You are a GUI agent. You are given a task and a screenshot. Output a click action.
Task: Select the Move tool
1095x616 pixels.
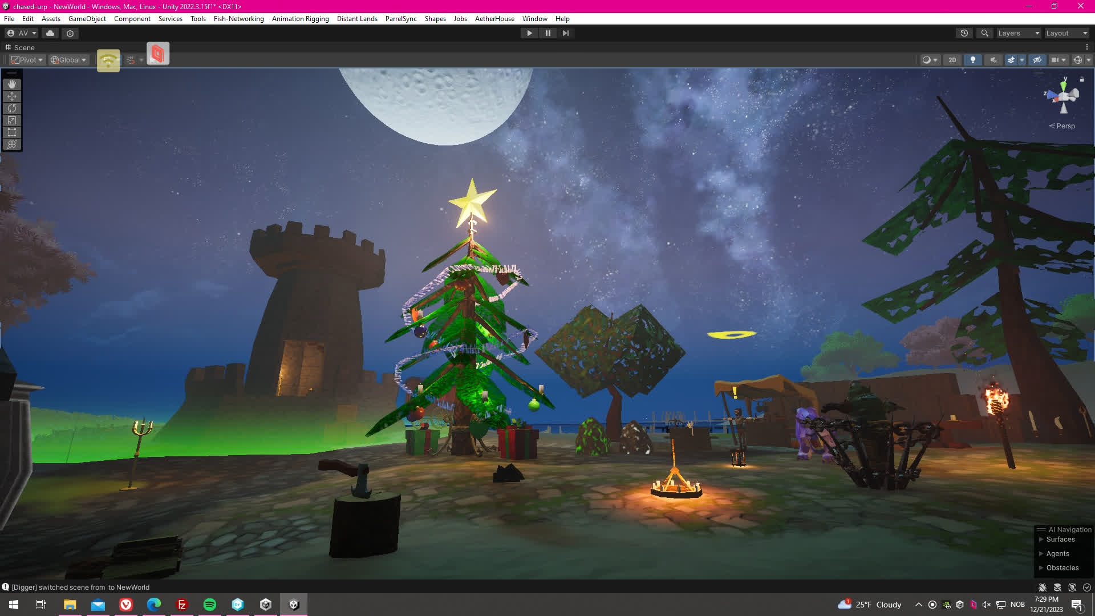click(x=12, y=96)
